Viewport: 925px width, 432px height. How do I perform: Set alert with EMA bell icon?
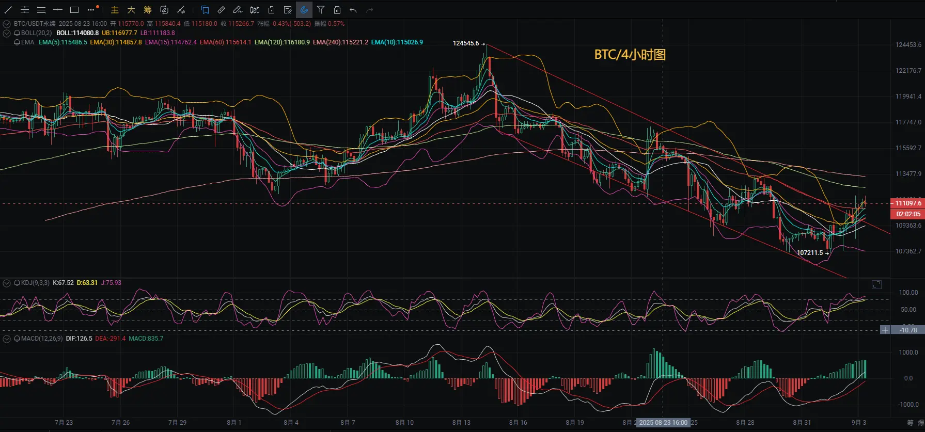tap(17, 42)
